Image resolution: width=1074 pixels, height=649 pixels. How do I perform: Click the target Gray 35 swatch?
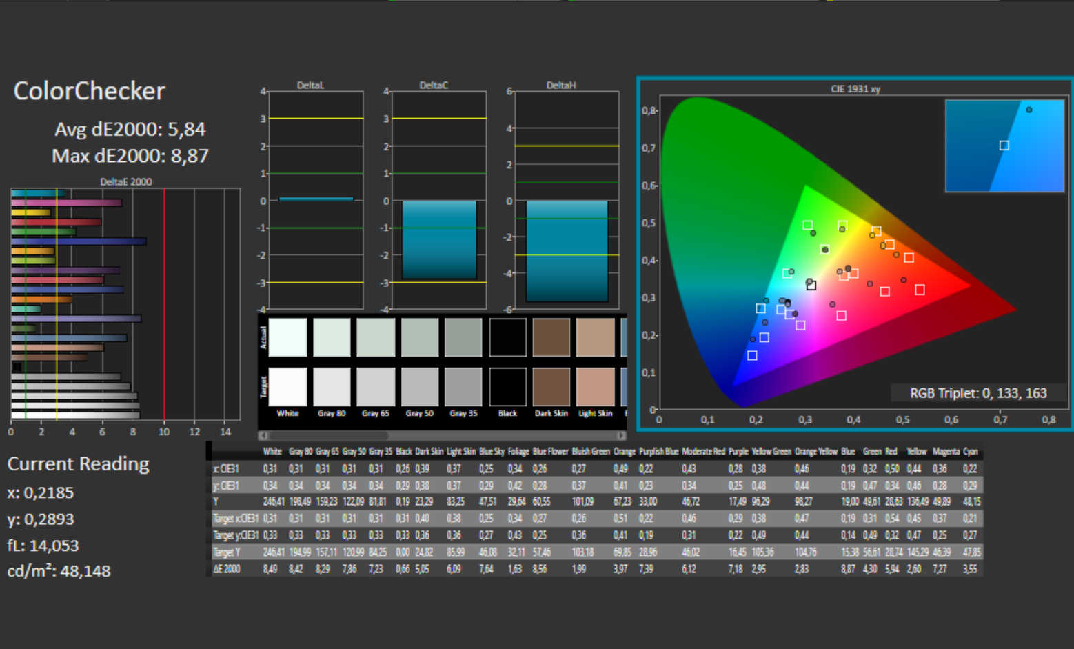463,386
